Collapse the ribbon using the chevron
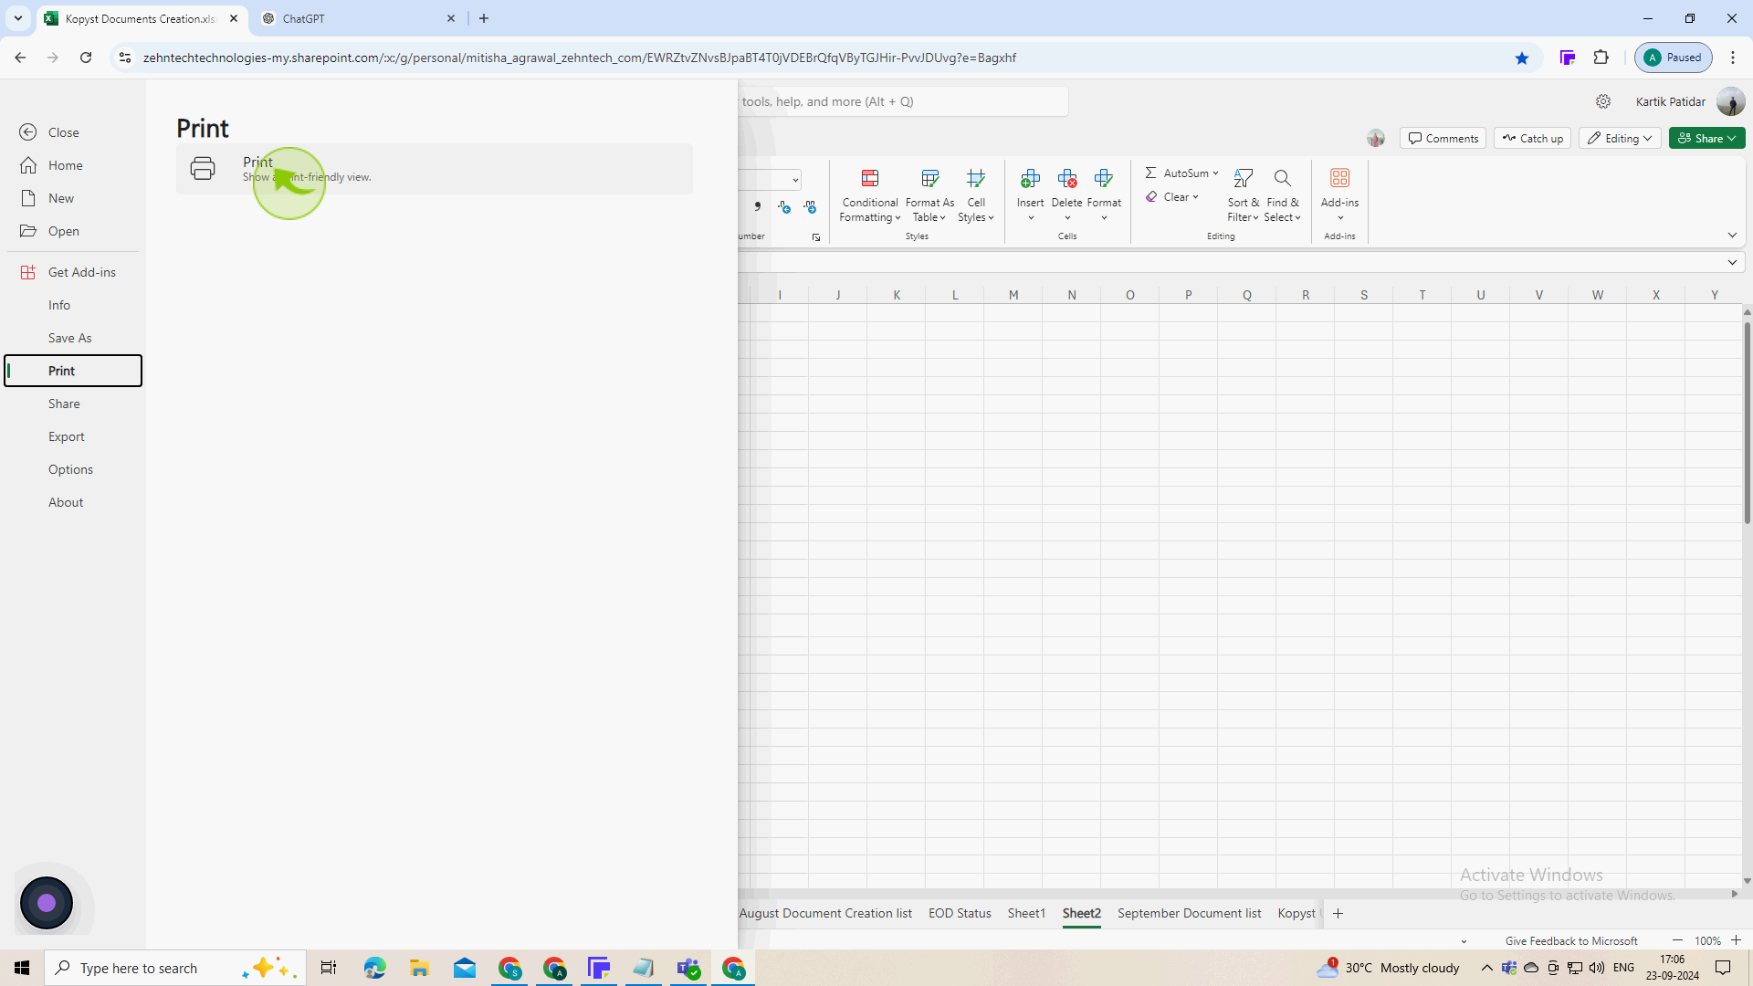This screenshot has height=986, width=1753. coord(1732,236)
